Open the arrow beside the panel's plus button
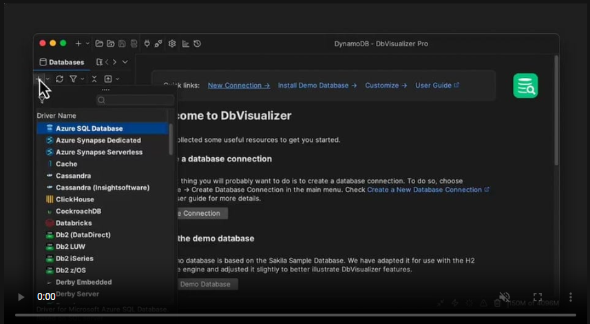The image size is (590, 324). (x=48, y=79)
